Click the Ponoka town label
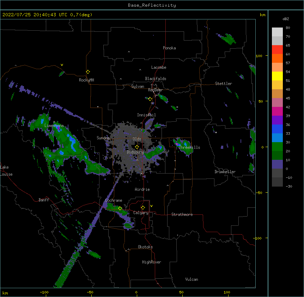The width and height of the screenshot is (304, 297). [169, 48]
